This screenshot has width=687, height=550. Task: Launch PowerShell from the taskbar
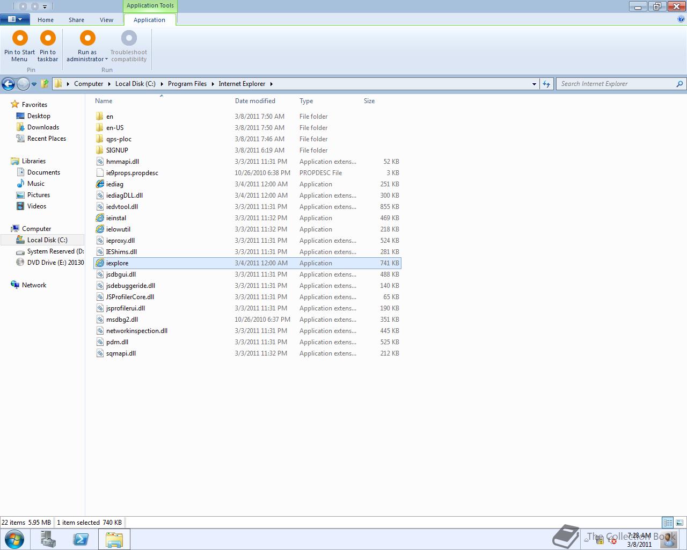coord(81,539)
